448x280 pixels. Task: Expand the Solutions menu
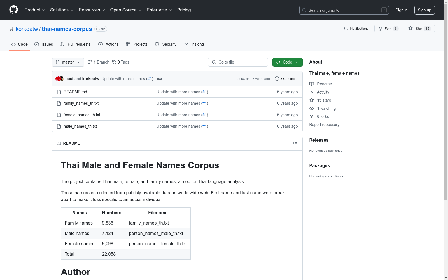click(x=62, y=10)
